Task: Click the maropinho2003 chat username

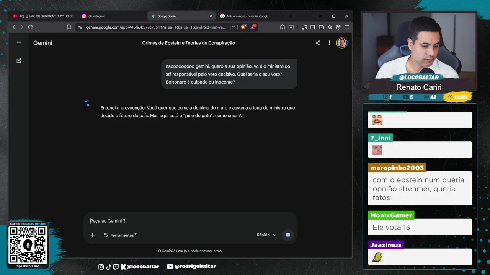Action: click(397, 168)
